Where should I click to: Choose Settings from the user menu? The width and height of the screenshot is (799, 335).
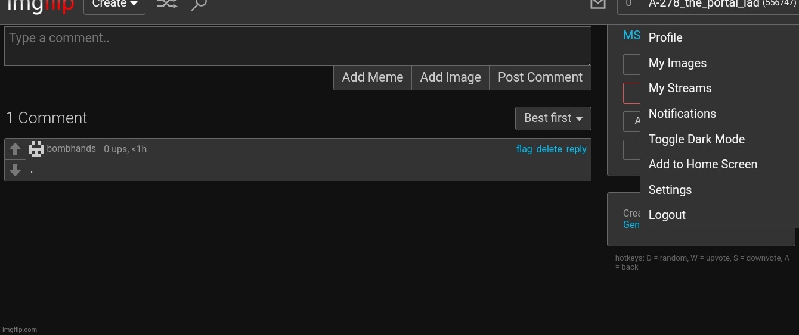[x=670, y=190]
